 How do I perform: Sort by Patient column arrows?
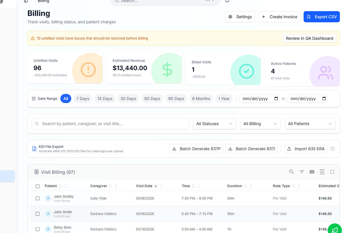(x=60, y=186)
